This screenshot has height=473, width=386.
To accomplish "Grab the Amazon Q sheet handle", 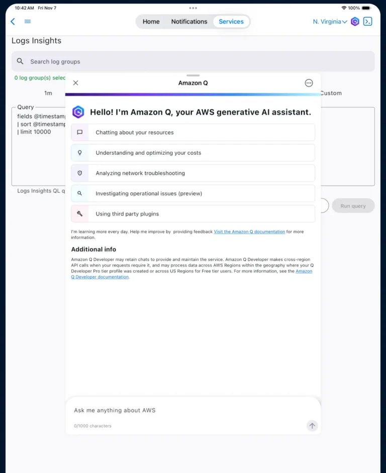I will (193, 75).
